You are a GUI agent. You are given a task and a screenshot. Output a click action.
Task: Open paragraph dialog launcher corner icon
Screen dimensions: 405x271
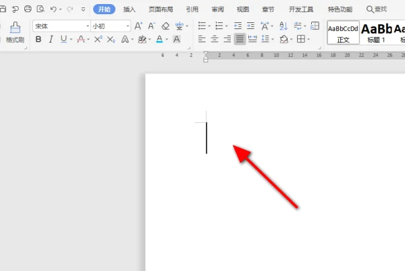(320, 48)
